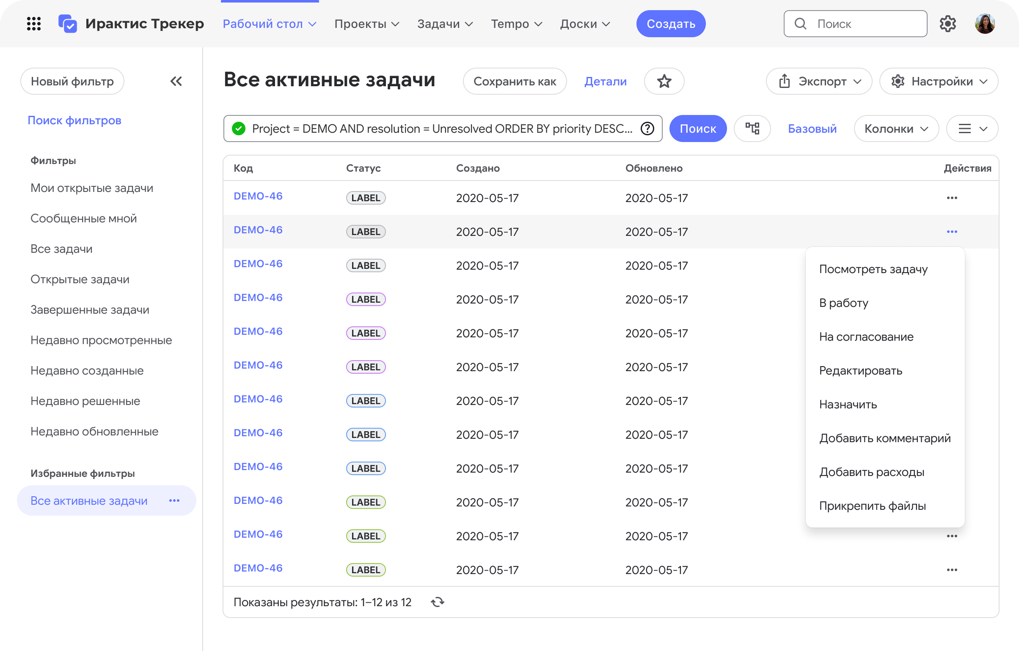Click the Сохранить как button
The image size is (1019, 651).
tap(515, 81)
